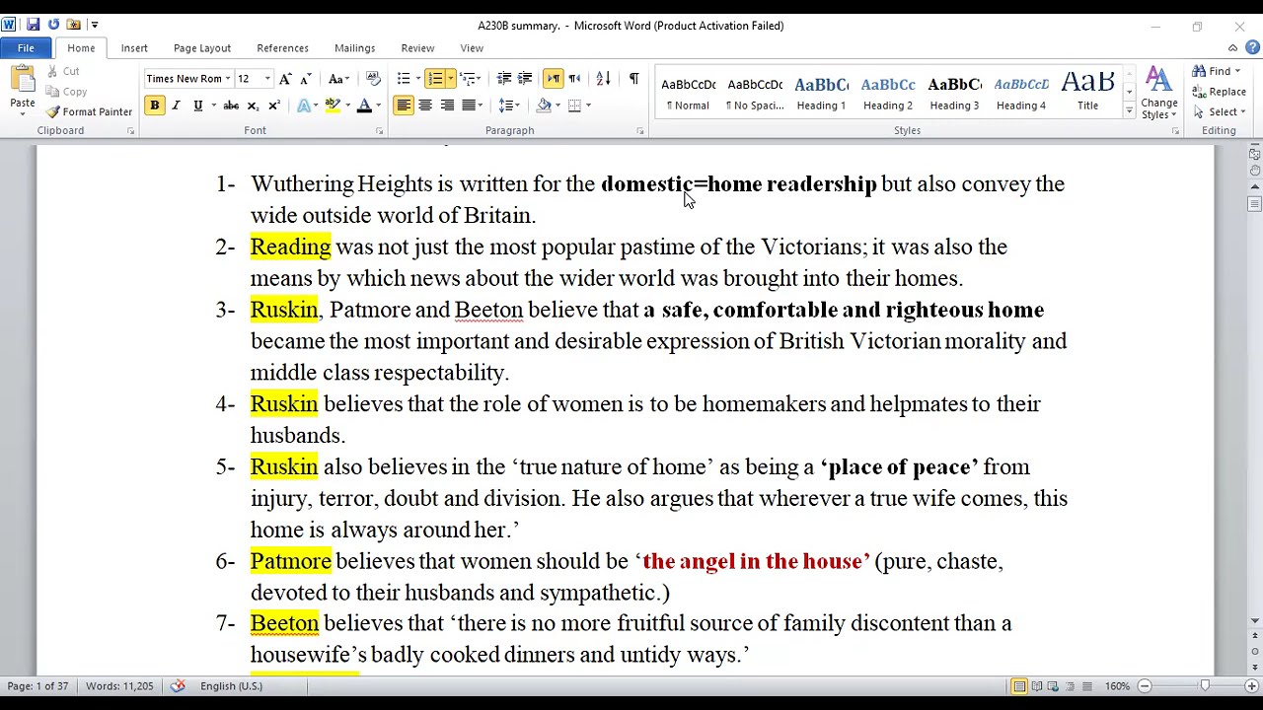Click the Replace button
Image resolution: width=1263 pixels, height=710 pixels.
(1219, 92)
